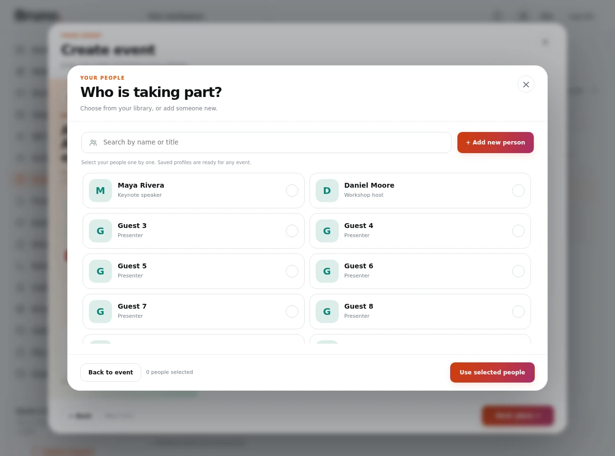
Task: Click the Guest 8 name text
Action: point(358,306)
